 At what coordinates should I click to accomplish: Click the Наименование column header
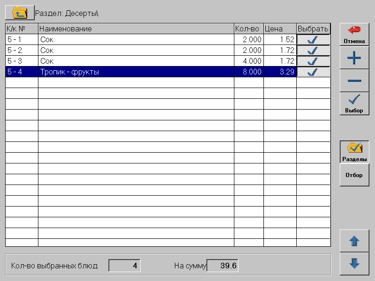(x=136, y=29)
